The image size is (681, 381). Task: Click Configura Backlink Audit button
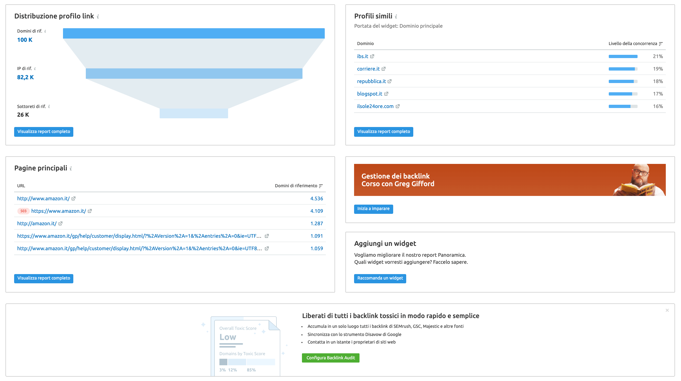coord(331,358)
